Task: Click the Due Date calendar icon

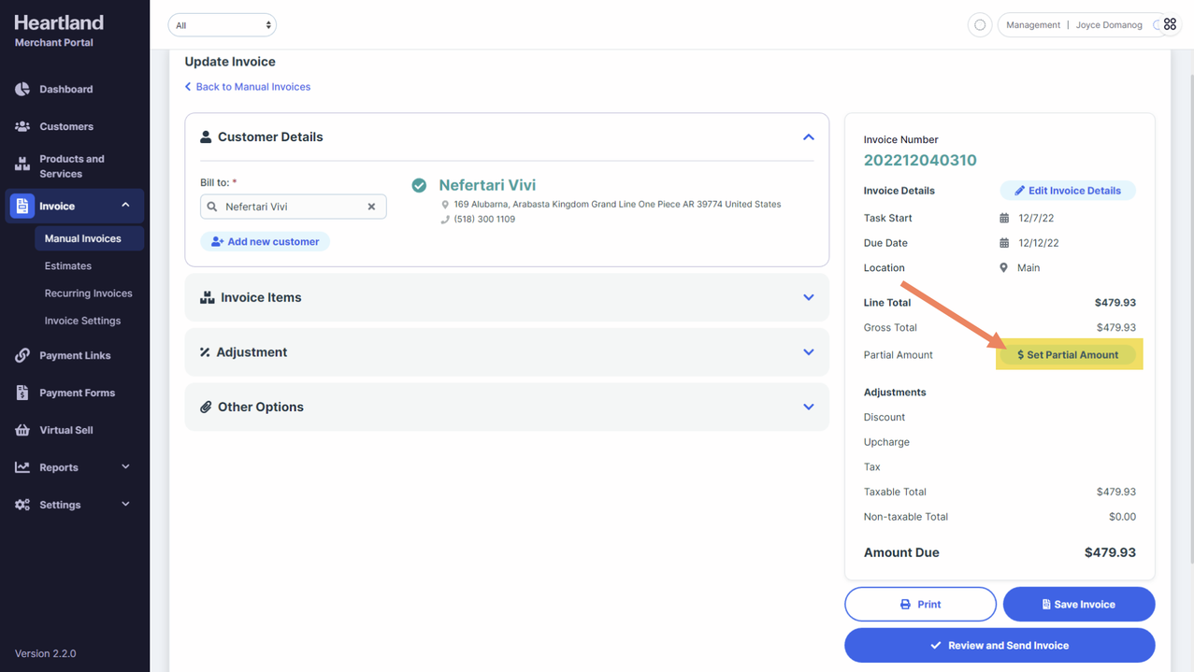Action: pyautogui.click(x=1004, y=243)
